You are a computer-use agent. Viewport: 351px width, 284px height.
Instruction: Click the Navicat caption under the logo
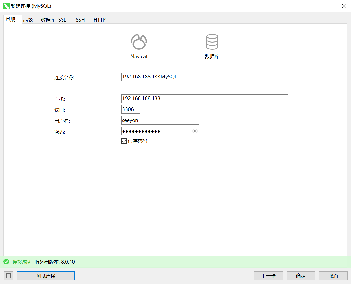click(139, 56)
